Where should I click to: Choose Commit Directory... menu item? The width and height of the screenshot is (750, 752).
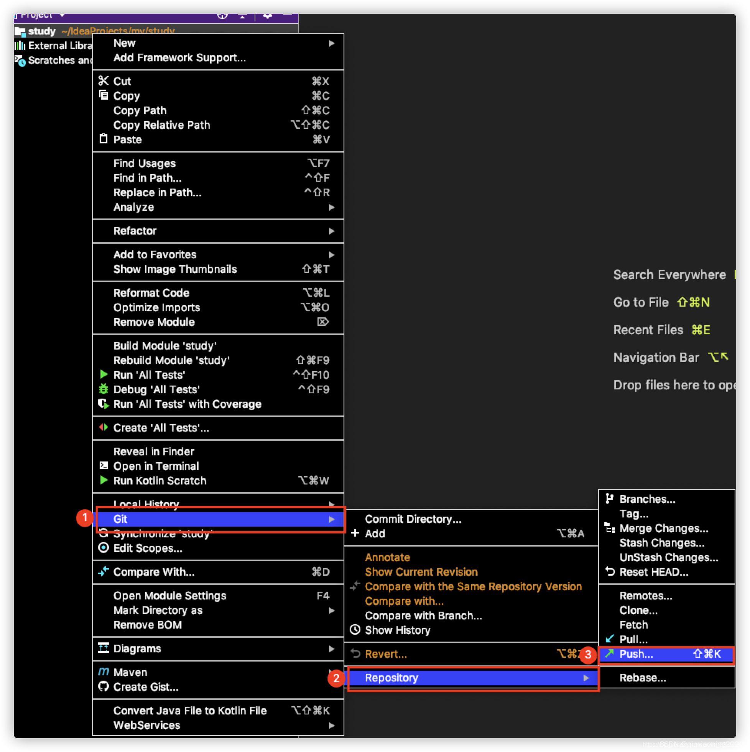point(413,519)
